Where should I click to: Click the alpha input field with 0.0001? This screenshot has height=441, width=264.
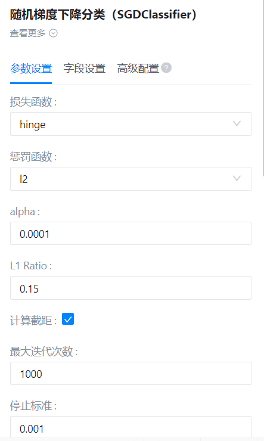click(131, 234)
